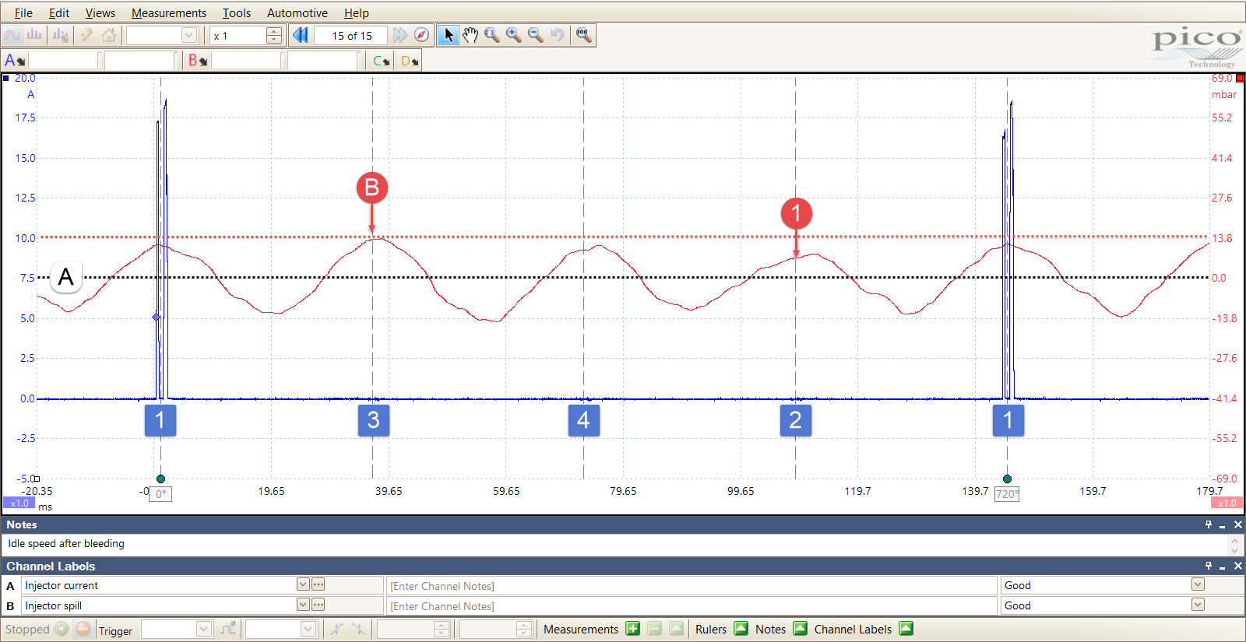Toggle Channel Labels panel green button
Viewport: 1246px width, 642px height.
coord(906,629)
